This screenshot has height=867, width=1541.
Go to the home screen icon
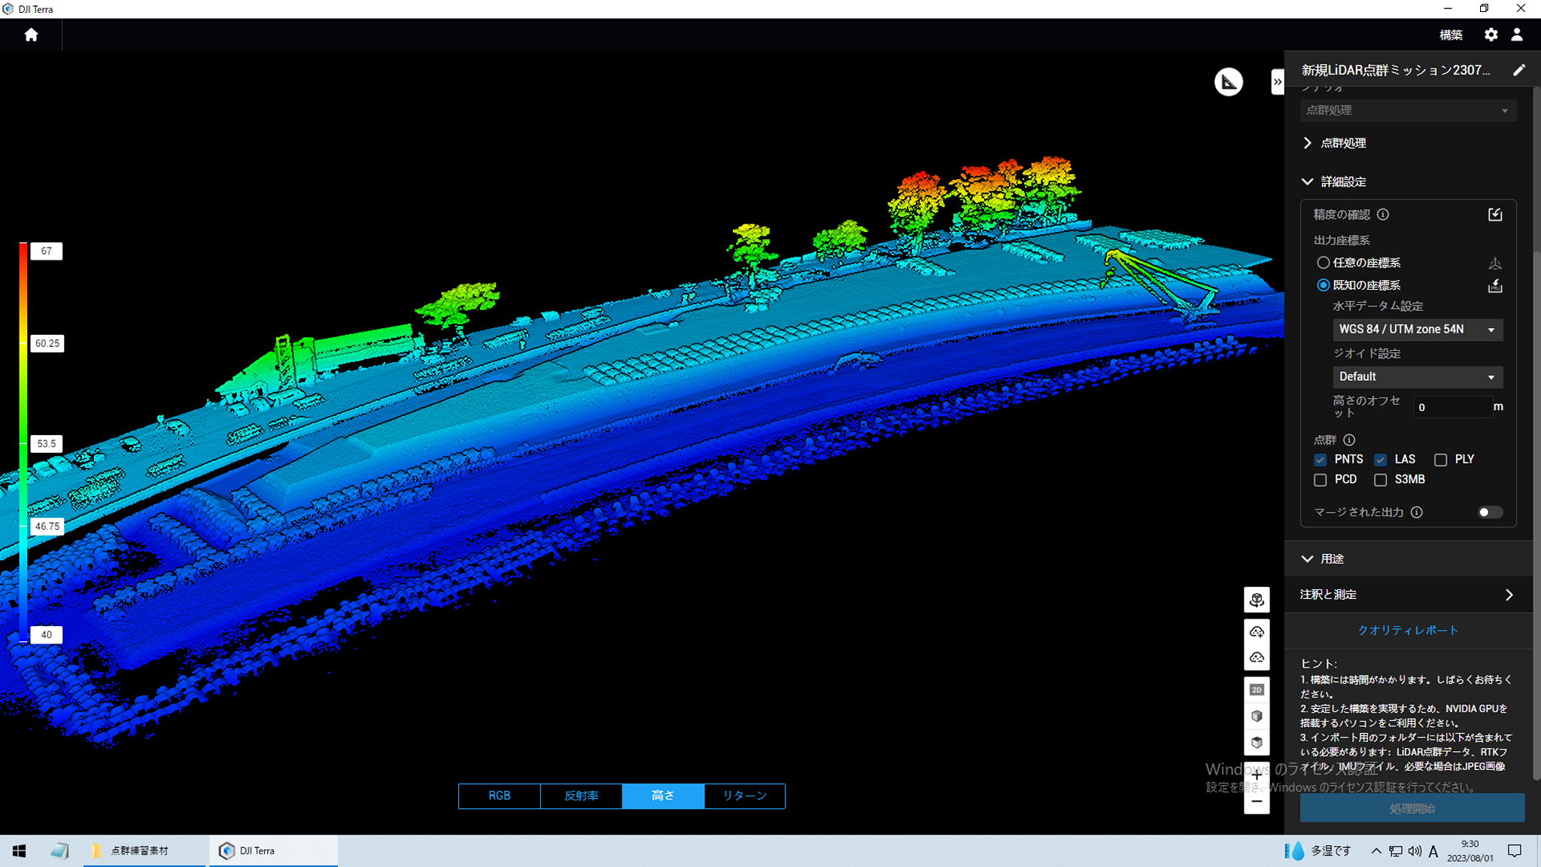(31, 35)
